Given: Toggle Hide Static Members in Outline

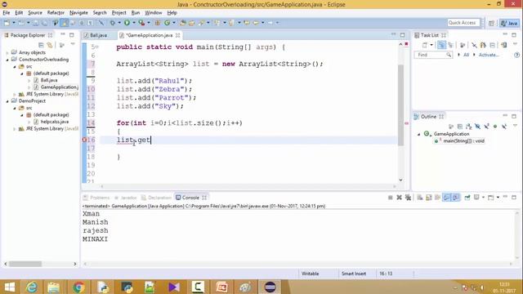Looking at the screenshot, I should (x=486, y=127).
